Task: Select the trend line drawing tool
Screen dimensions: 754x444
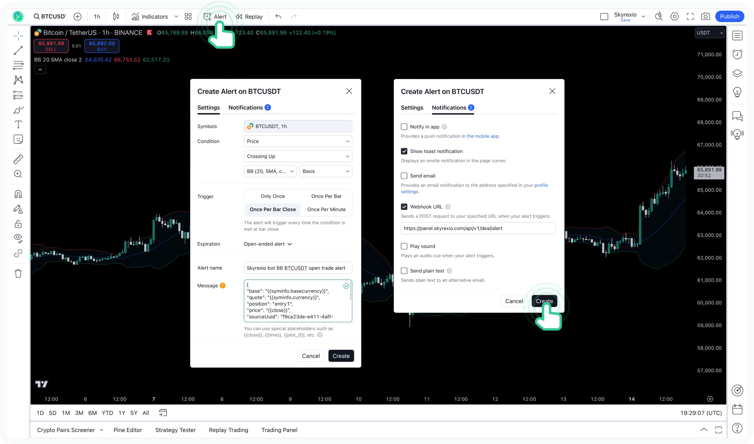Action: click(x=18, y=51)
